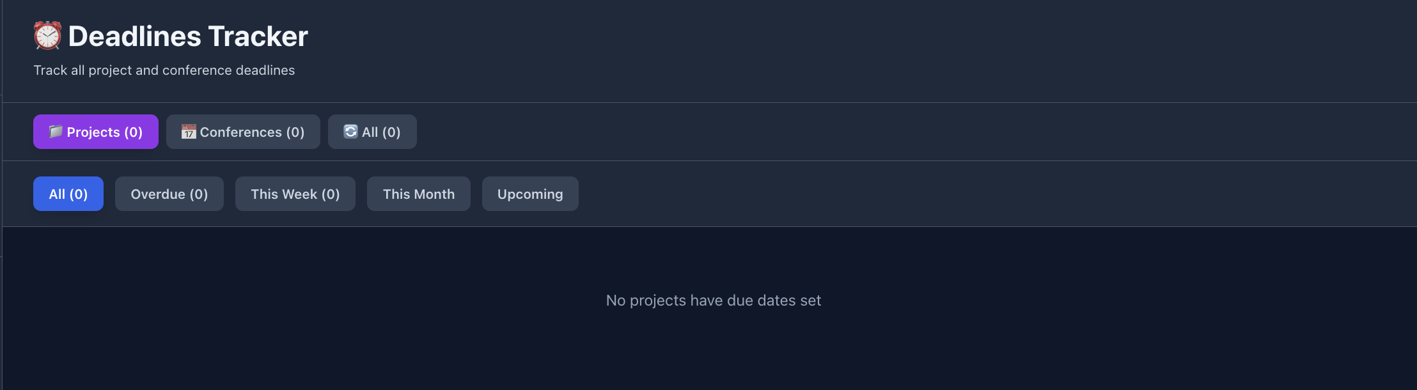This screenshot has height=390, width=1417.
Task: Switch to the Conferences (0) category
Action: (x=242, y=132)
